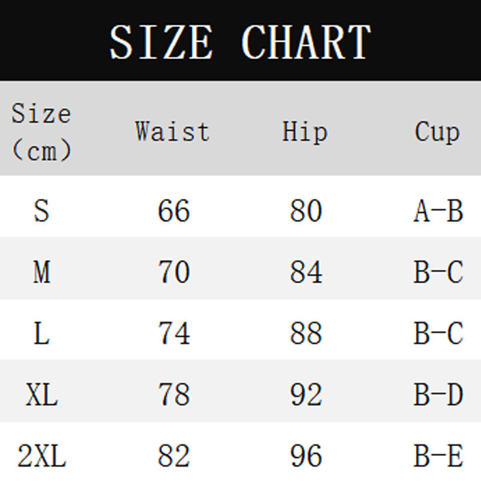Screen dimensions: 481x481
Task: Click the hip value 96
Action: click(x=306, y=457)
